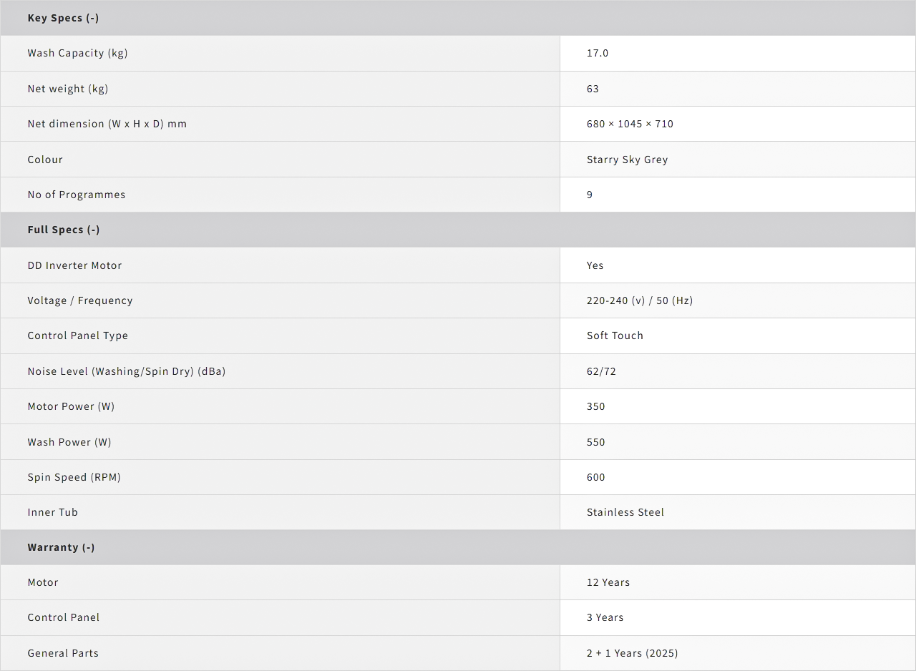Select the Soft Touch value

coord(615,335)
